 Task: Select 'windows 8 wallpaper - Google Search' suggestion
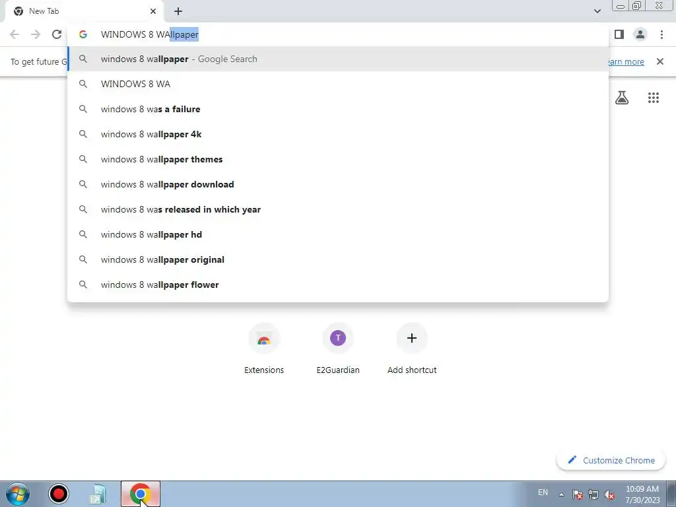coord(338,59)
